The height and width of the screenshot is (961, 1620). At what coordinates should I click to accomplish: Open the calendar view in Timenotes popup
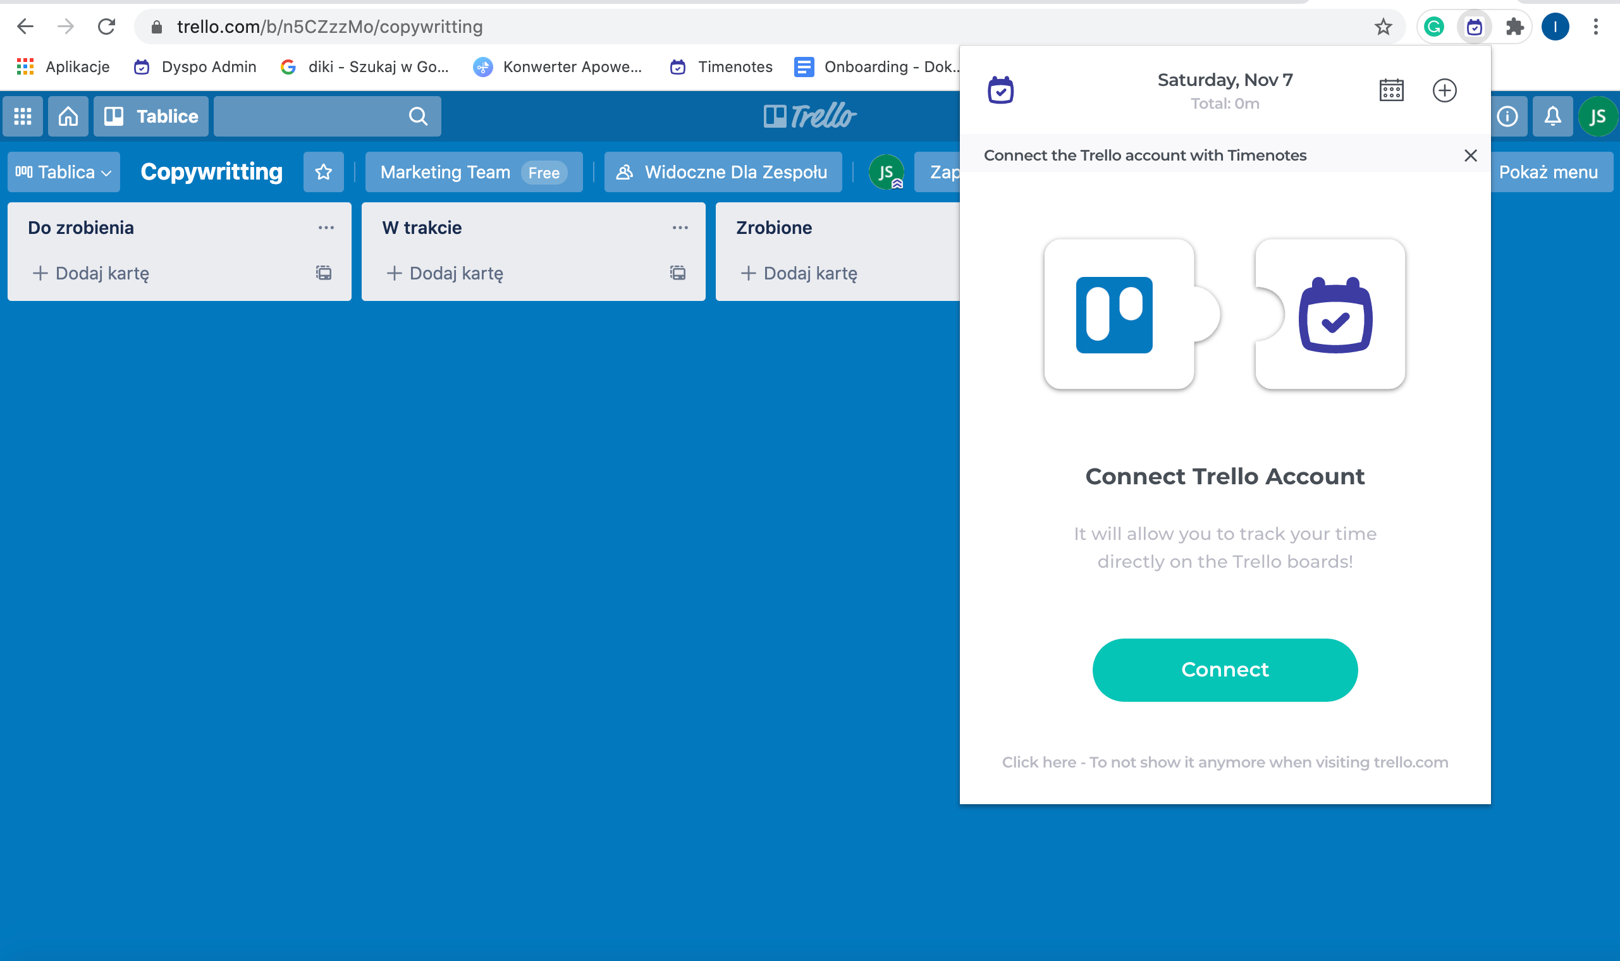[1391, 90]
